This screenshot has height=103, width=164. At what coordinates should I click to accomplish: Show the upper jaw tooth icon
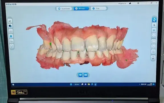tap(11, 41)
